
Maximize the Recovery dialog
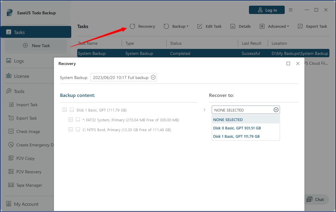(x=288, y=64)
